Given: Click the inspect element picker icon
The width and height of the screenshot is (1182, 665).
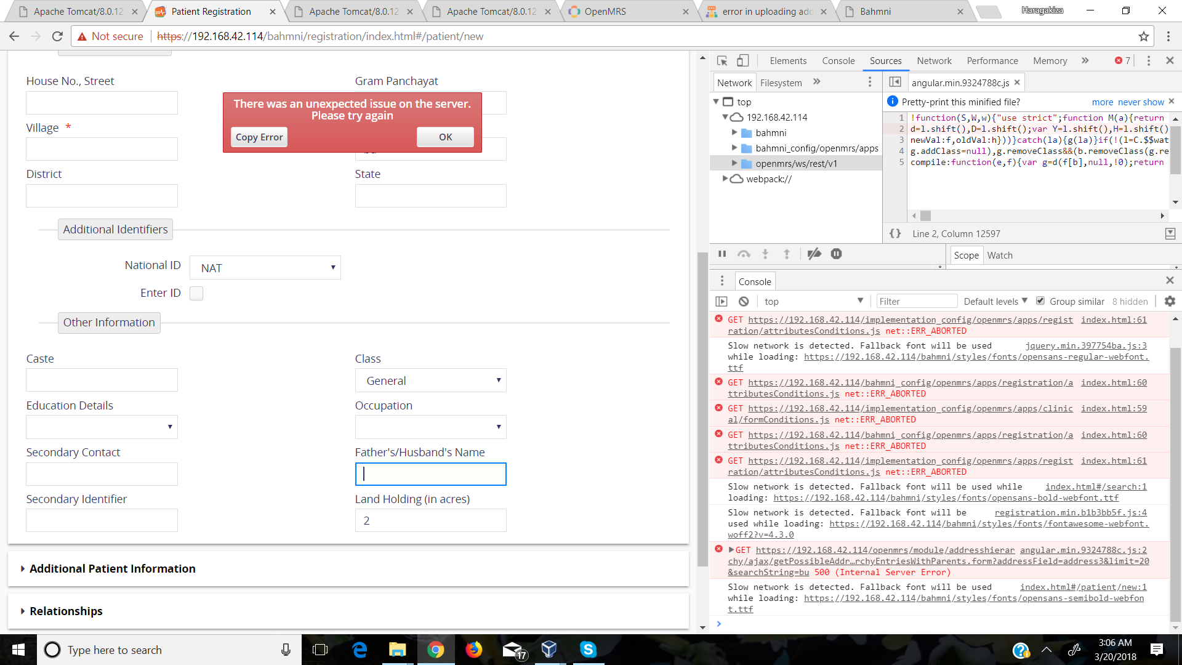Looking at the screenshot, I should point(722,60).
